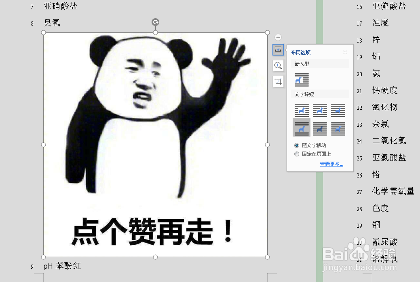Click the text 钙硬度 on line 21
This screenshot has height=282, width=420.
385,90
